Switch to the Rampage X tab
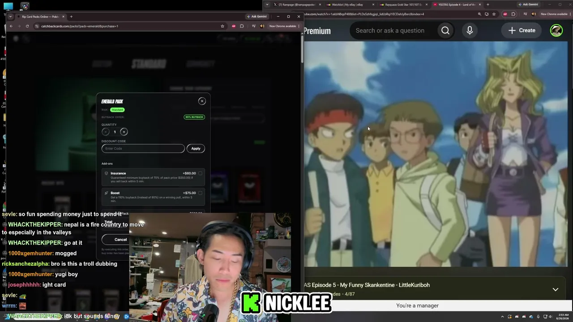 pos(297,4)
